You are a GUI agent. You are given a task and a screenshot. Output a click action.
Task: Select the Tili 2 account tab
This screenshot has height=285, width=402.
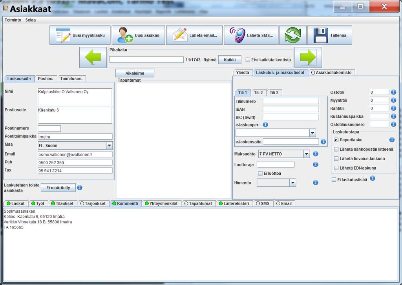(x=258, y=93)
